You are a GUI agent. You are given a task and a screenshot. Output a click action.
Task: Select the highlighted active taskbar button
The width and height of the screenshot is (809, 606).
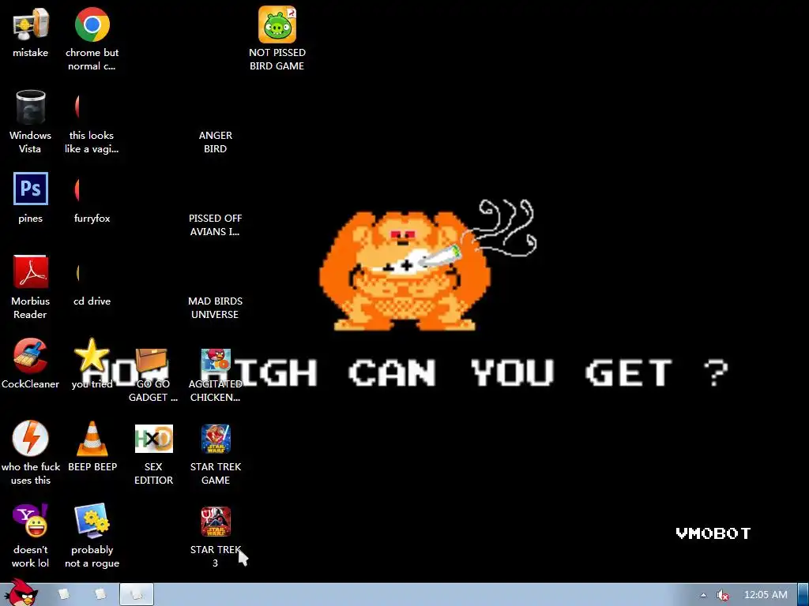pyautogui.click(x=137, y=594)
